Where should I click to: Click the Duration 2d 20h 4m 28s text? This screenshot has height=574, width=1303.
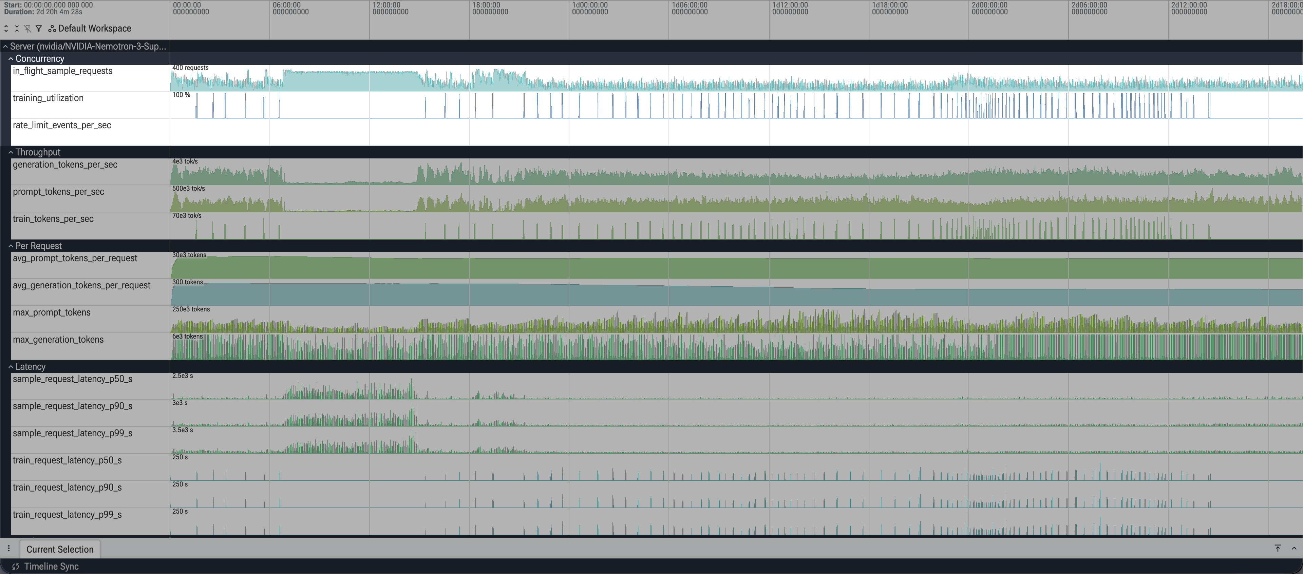tap(43, 12)
